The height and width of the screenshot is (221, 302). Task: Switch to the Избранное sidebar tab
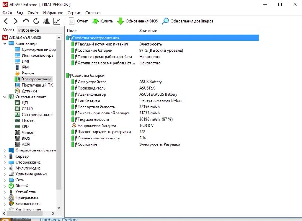point(29,30)
